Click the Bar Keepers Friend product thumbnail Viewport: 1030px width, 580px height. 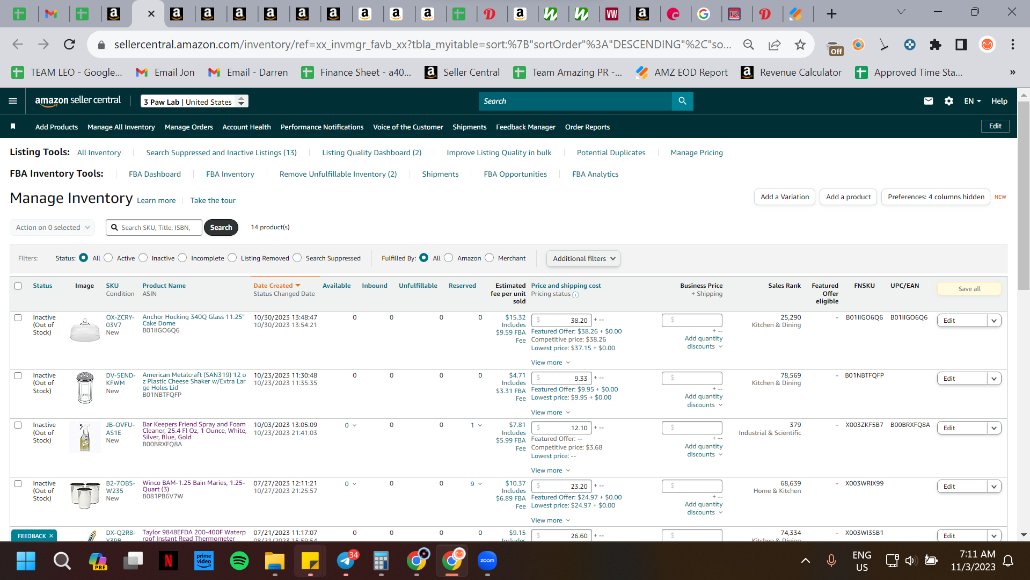pyautogui.click(x=85, y=437)
